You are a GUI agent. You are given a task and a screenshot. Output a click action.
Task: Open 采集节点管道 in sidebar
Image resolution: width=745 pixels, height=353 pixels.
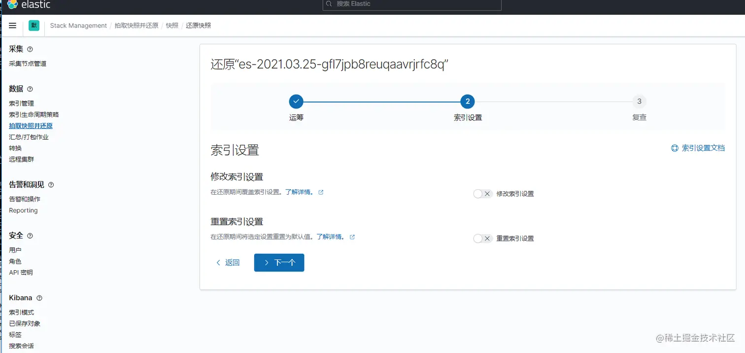[28, 64]
